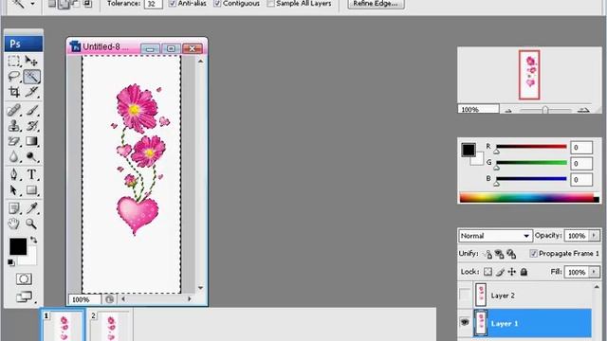Viewport: 607px width, 341px height.
Task: Toggle lock image pixels
Action: [500, 272]
